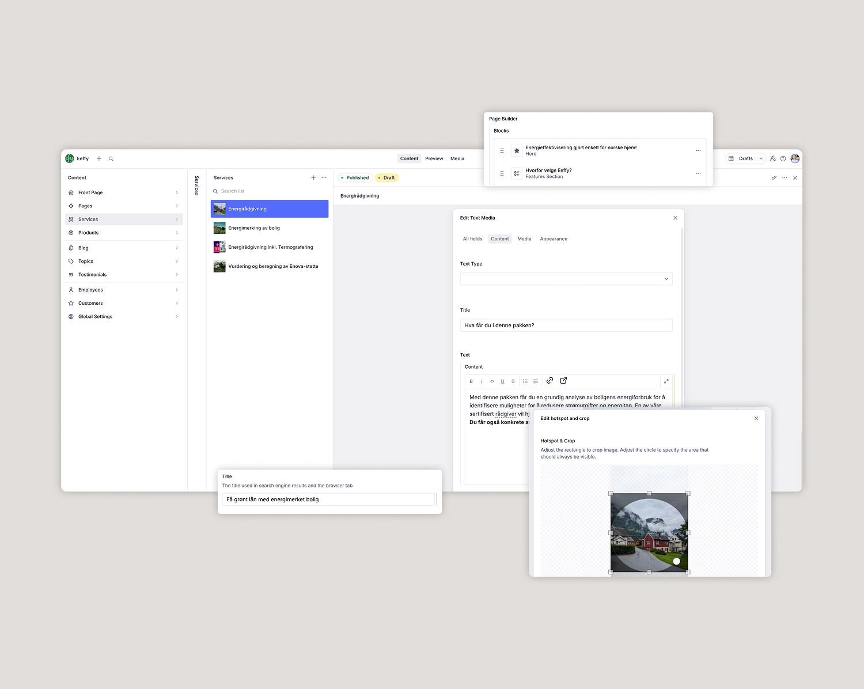Toggle italic formatting in the Content editor

tap(482, 381)
